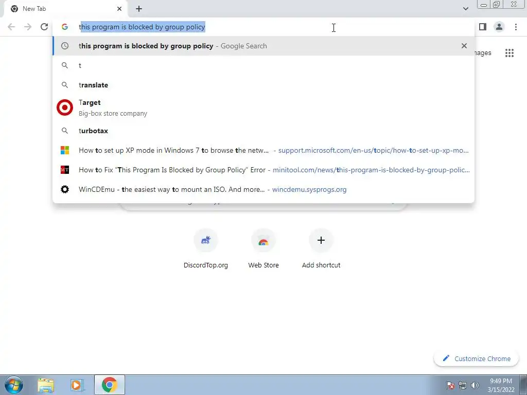
Task: Select the New Tab tab
Action: (65, 9)
